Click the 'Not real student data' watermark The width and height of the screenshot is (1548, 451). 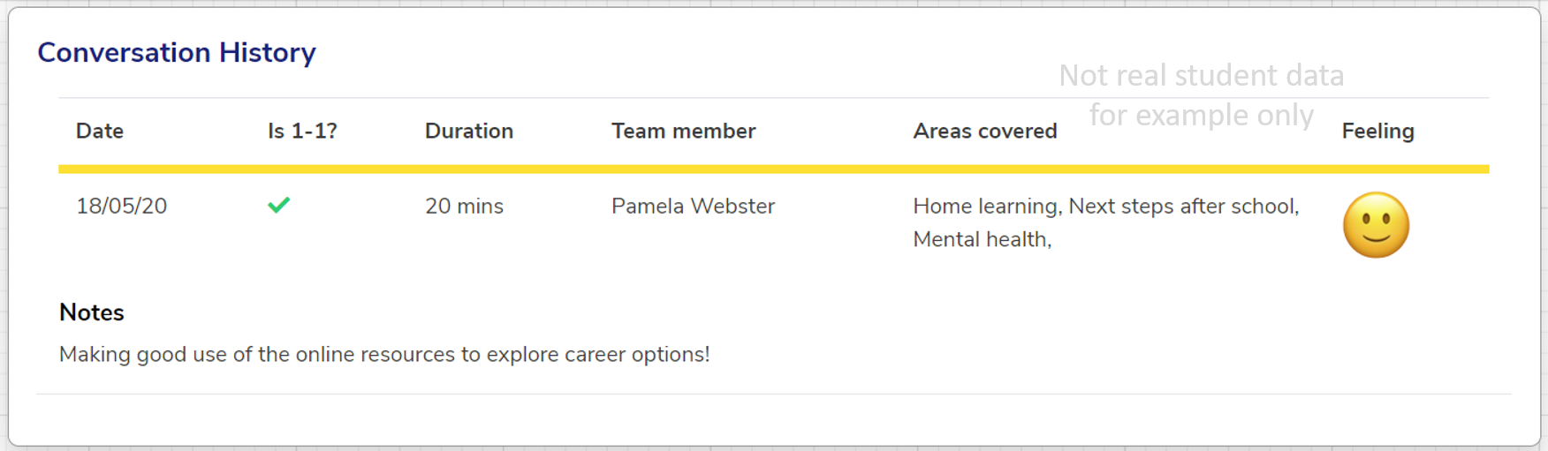1201,76
